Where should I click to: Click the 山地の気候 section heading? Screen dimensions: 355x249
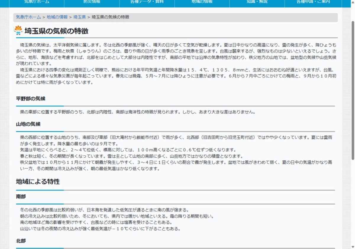click(x=28, y=124)
